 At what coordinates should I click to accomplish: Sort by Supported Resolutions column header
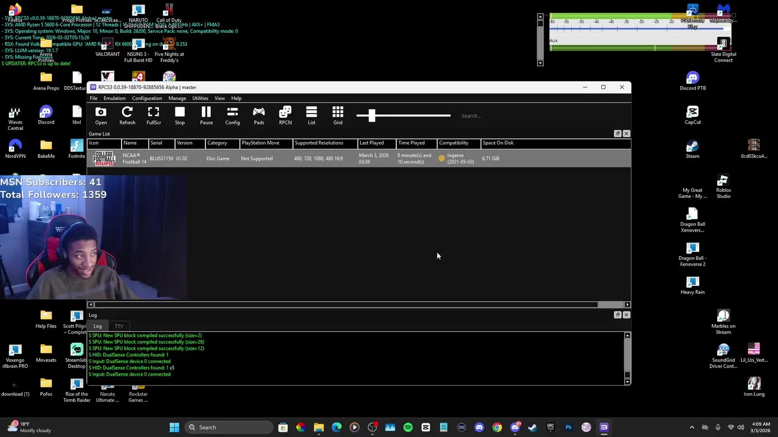point(324,143)
